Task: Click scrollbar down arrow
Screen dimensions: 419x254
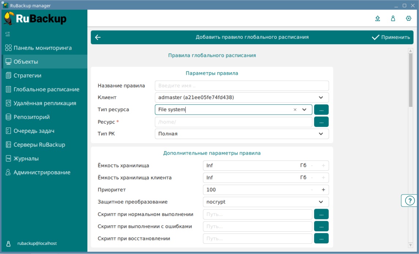Action: tap(411, 245)
